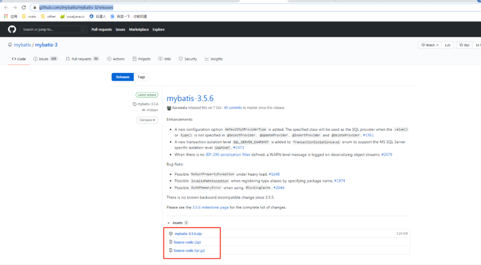Open Explore in top navigation
Viewport: 481px width, 265px height.
point(158,29)
